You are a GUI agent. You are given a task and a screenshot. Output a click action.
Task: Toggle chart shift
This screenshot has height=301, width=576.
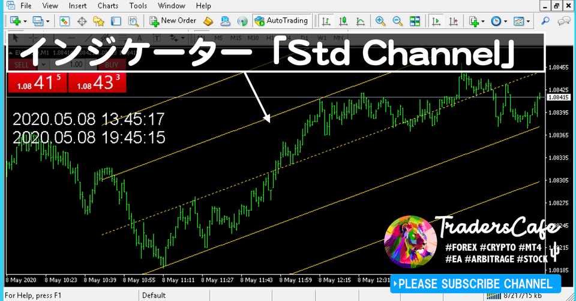tap(454, 21)
